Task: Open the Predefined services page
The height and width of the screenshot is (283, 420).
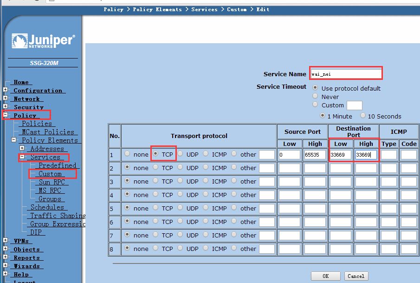Action: pos(57,165)
